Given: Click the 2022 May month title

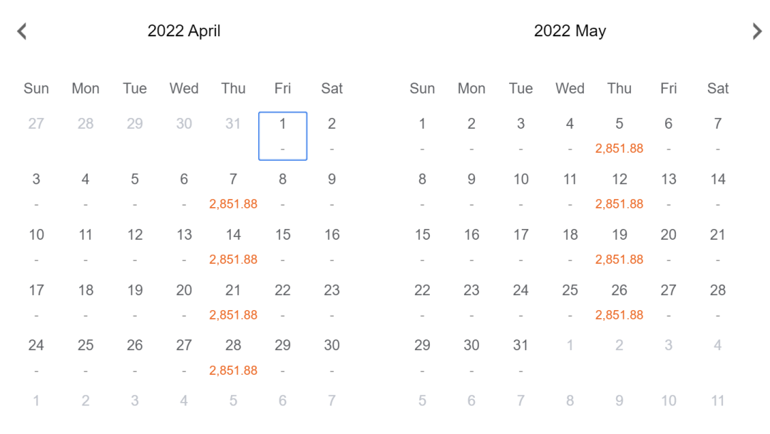Looking at the screenshot, I should [570, 31].
